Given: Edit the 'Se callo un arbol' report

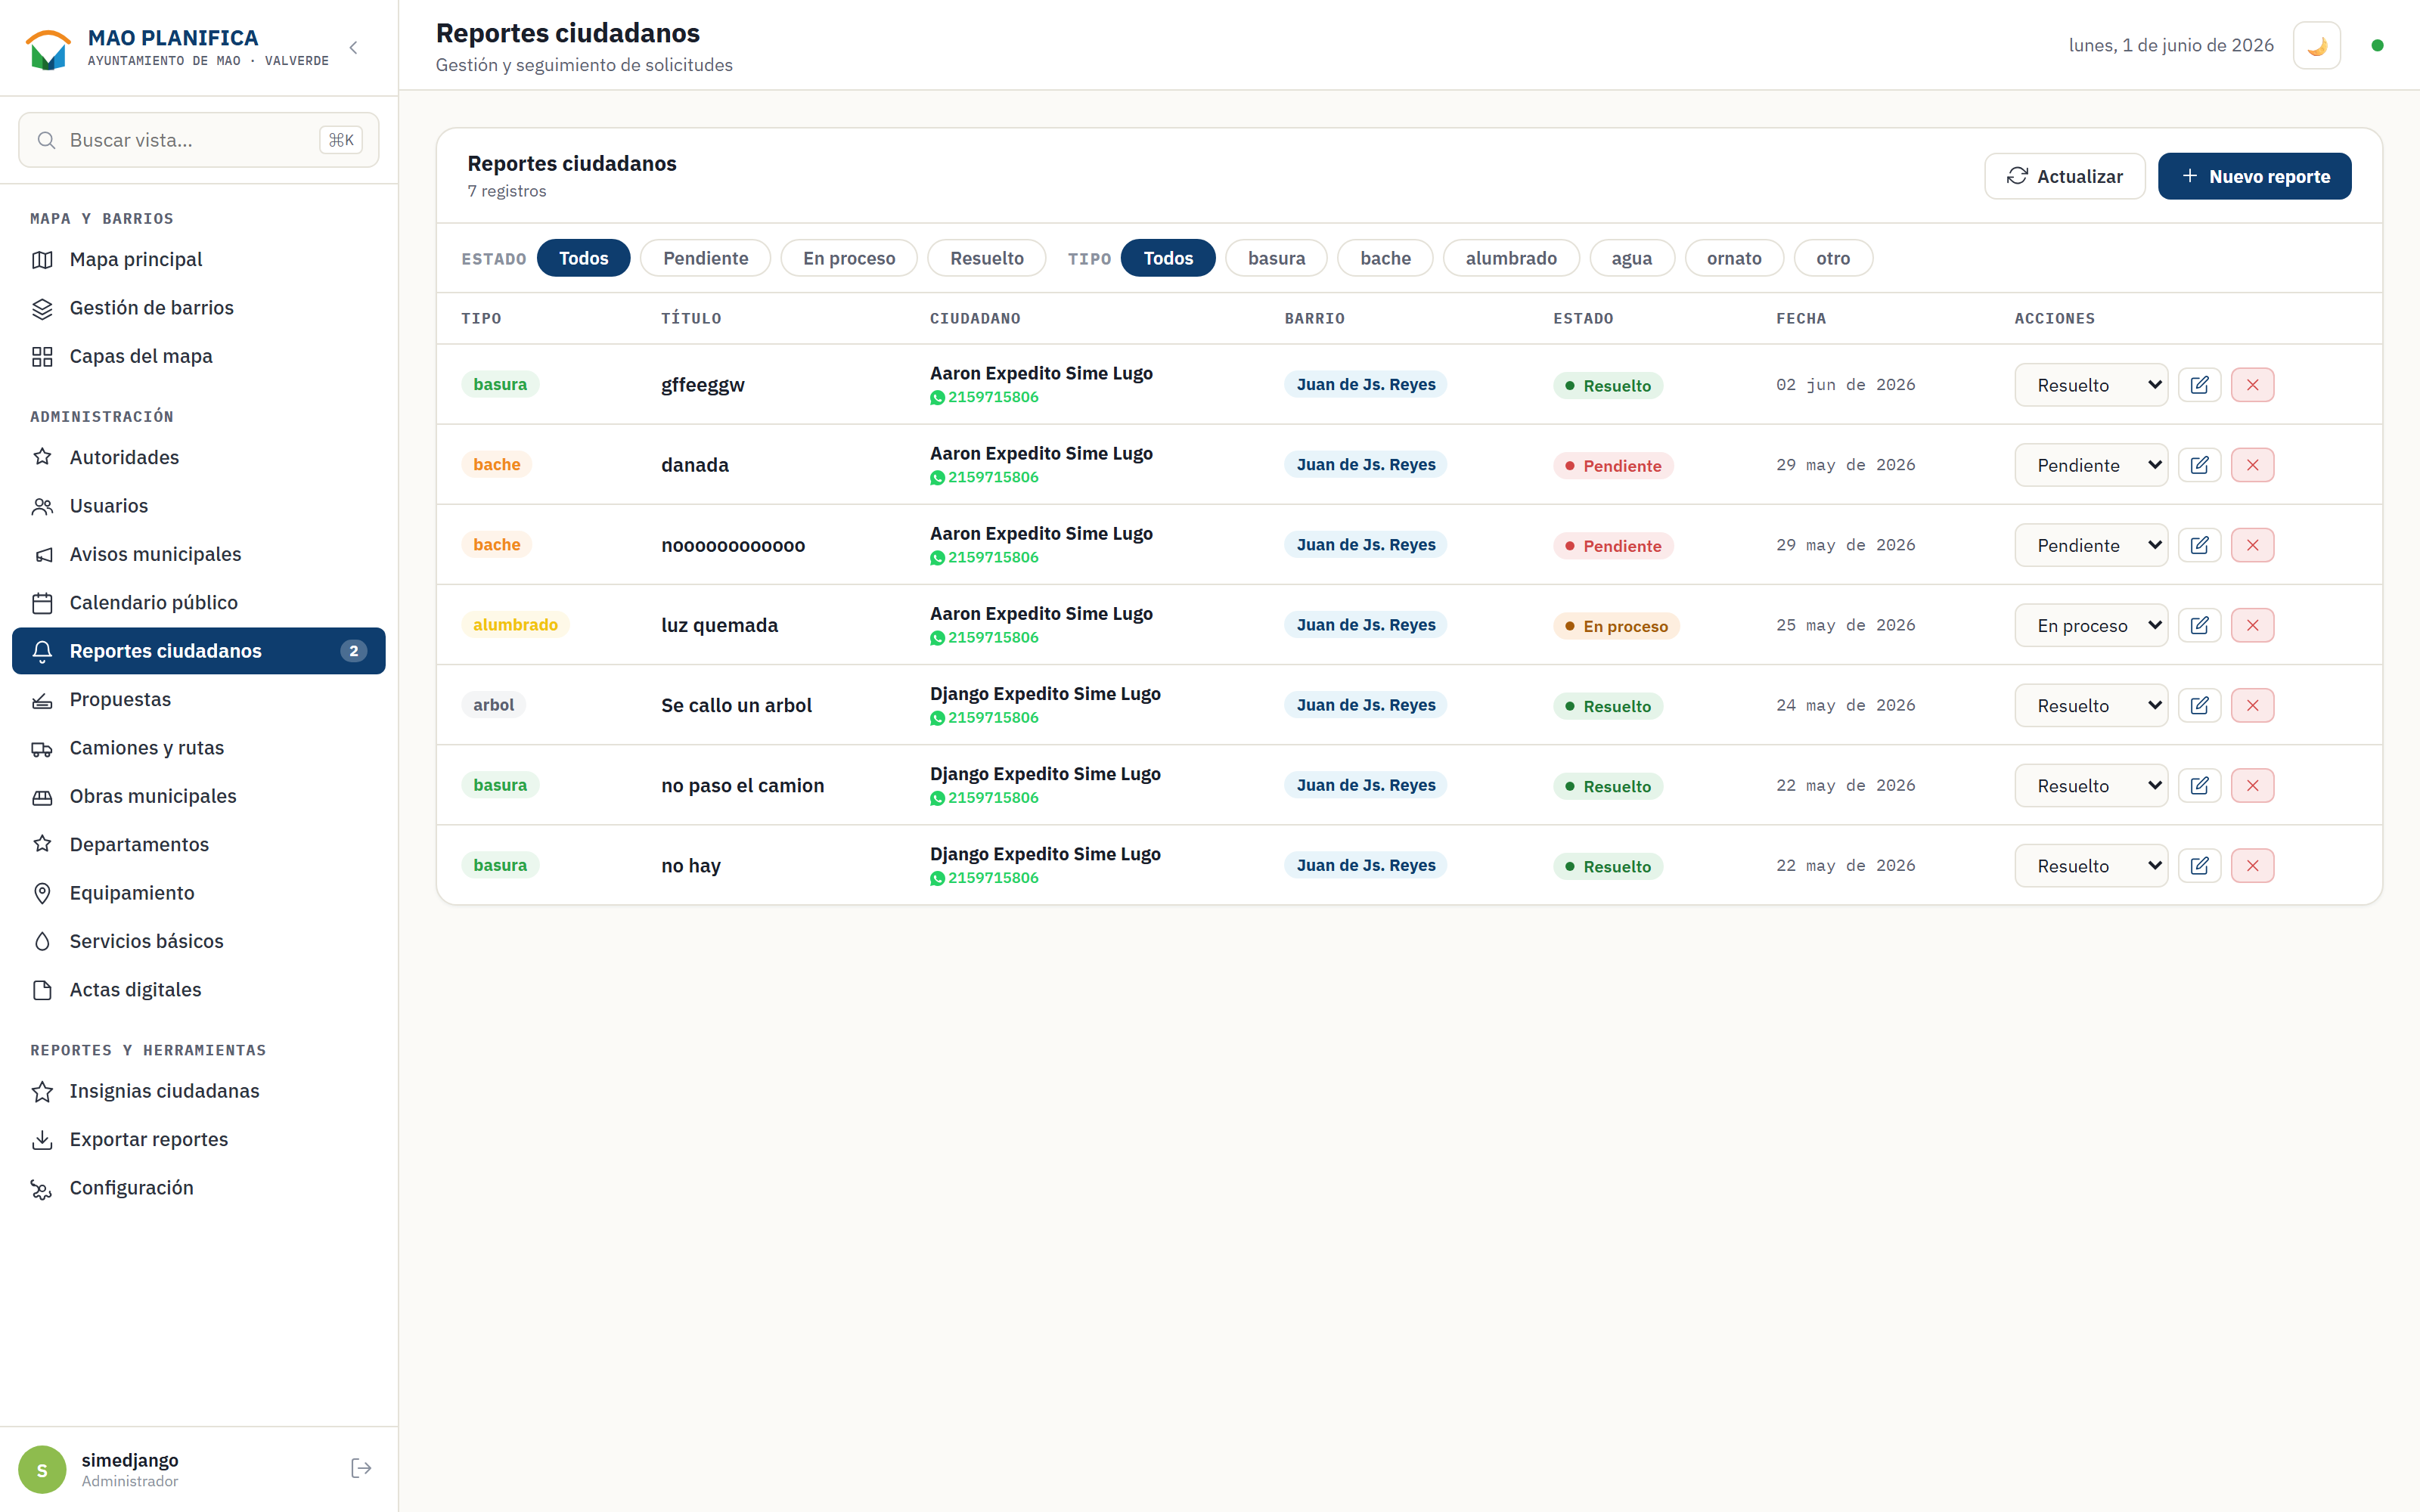Looking at the screenshot, I should (2199, 705).
